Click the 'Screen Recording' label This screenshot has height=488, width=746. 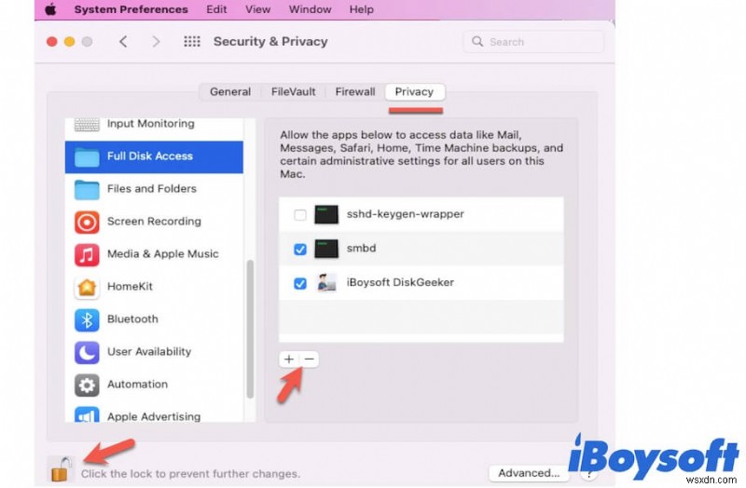click(154, 221)
